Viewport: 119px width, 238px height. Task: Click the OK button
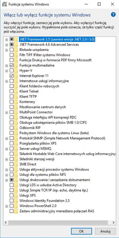(81, 231)
